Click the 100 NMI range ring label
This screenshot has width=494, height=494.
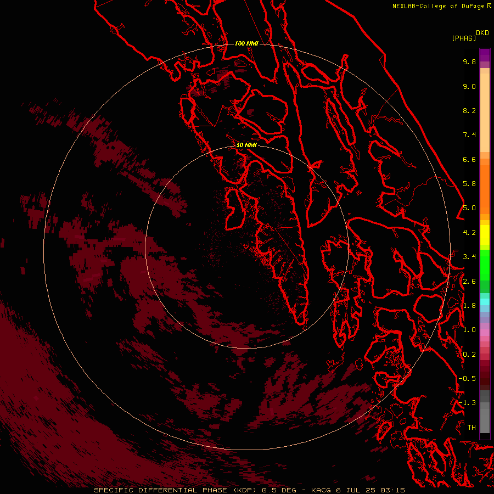click(246, 43)
